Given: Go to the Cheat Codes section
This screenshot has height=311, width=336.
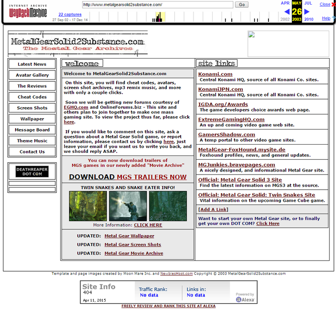Looking at the screenshot, I should (x=32, y=97).
